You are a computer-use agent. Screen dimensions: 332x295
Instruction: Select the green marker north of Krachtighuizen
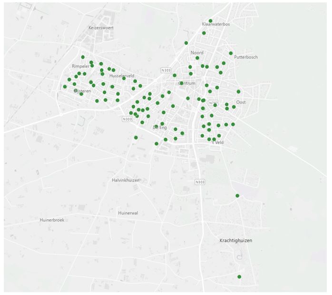coord(237,196)
